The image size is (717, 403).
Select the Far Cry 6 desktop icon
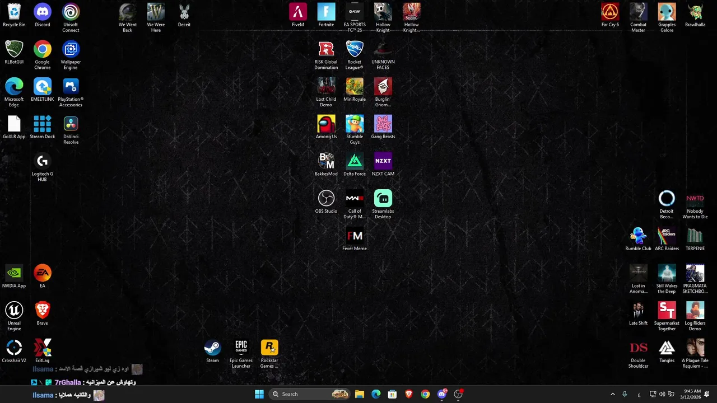(610, 15)
